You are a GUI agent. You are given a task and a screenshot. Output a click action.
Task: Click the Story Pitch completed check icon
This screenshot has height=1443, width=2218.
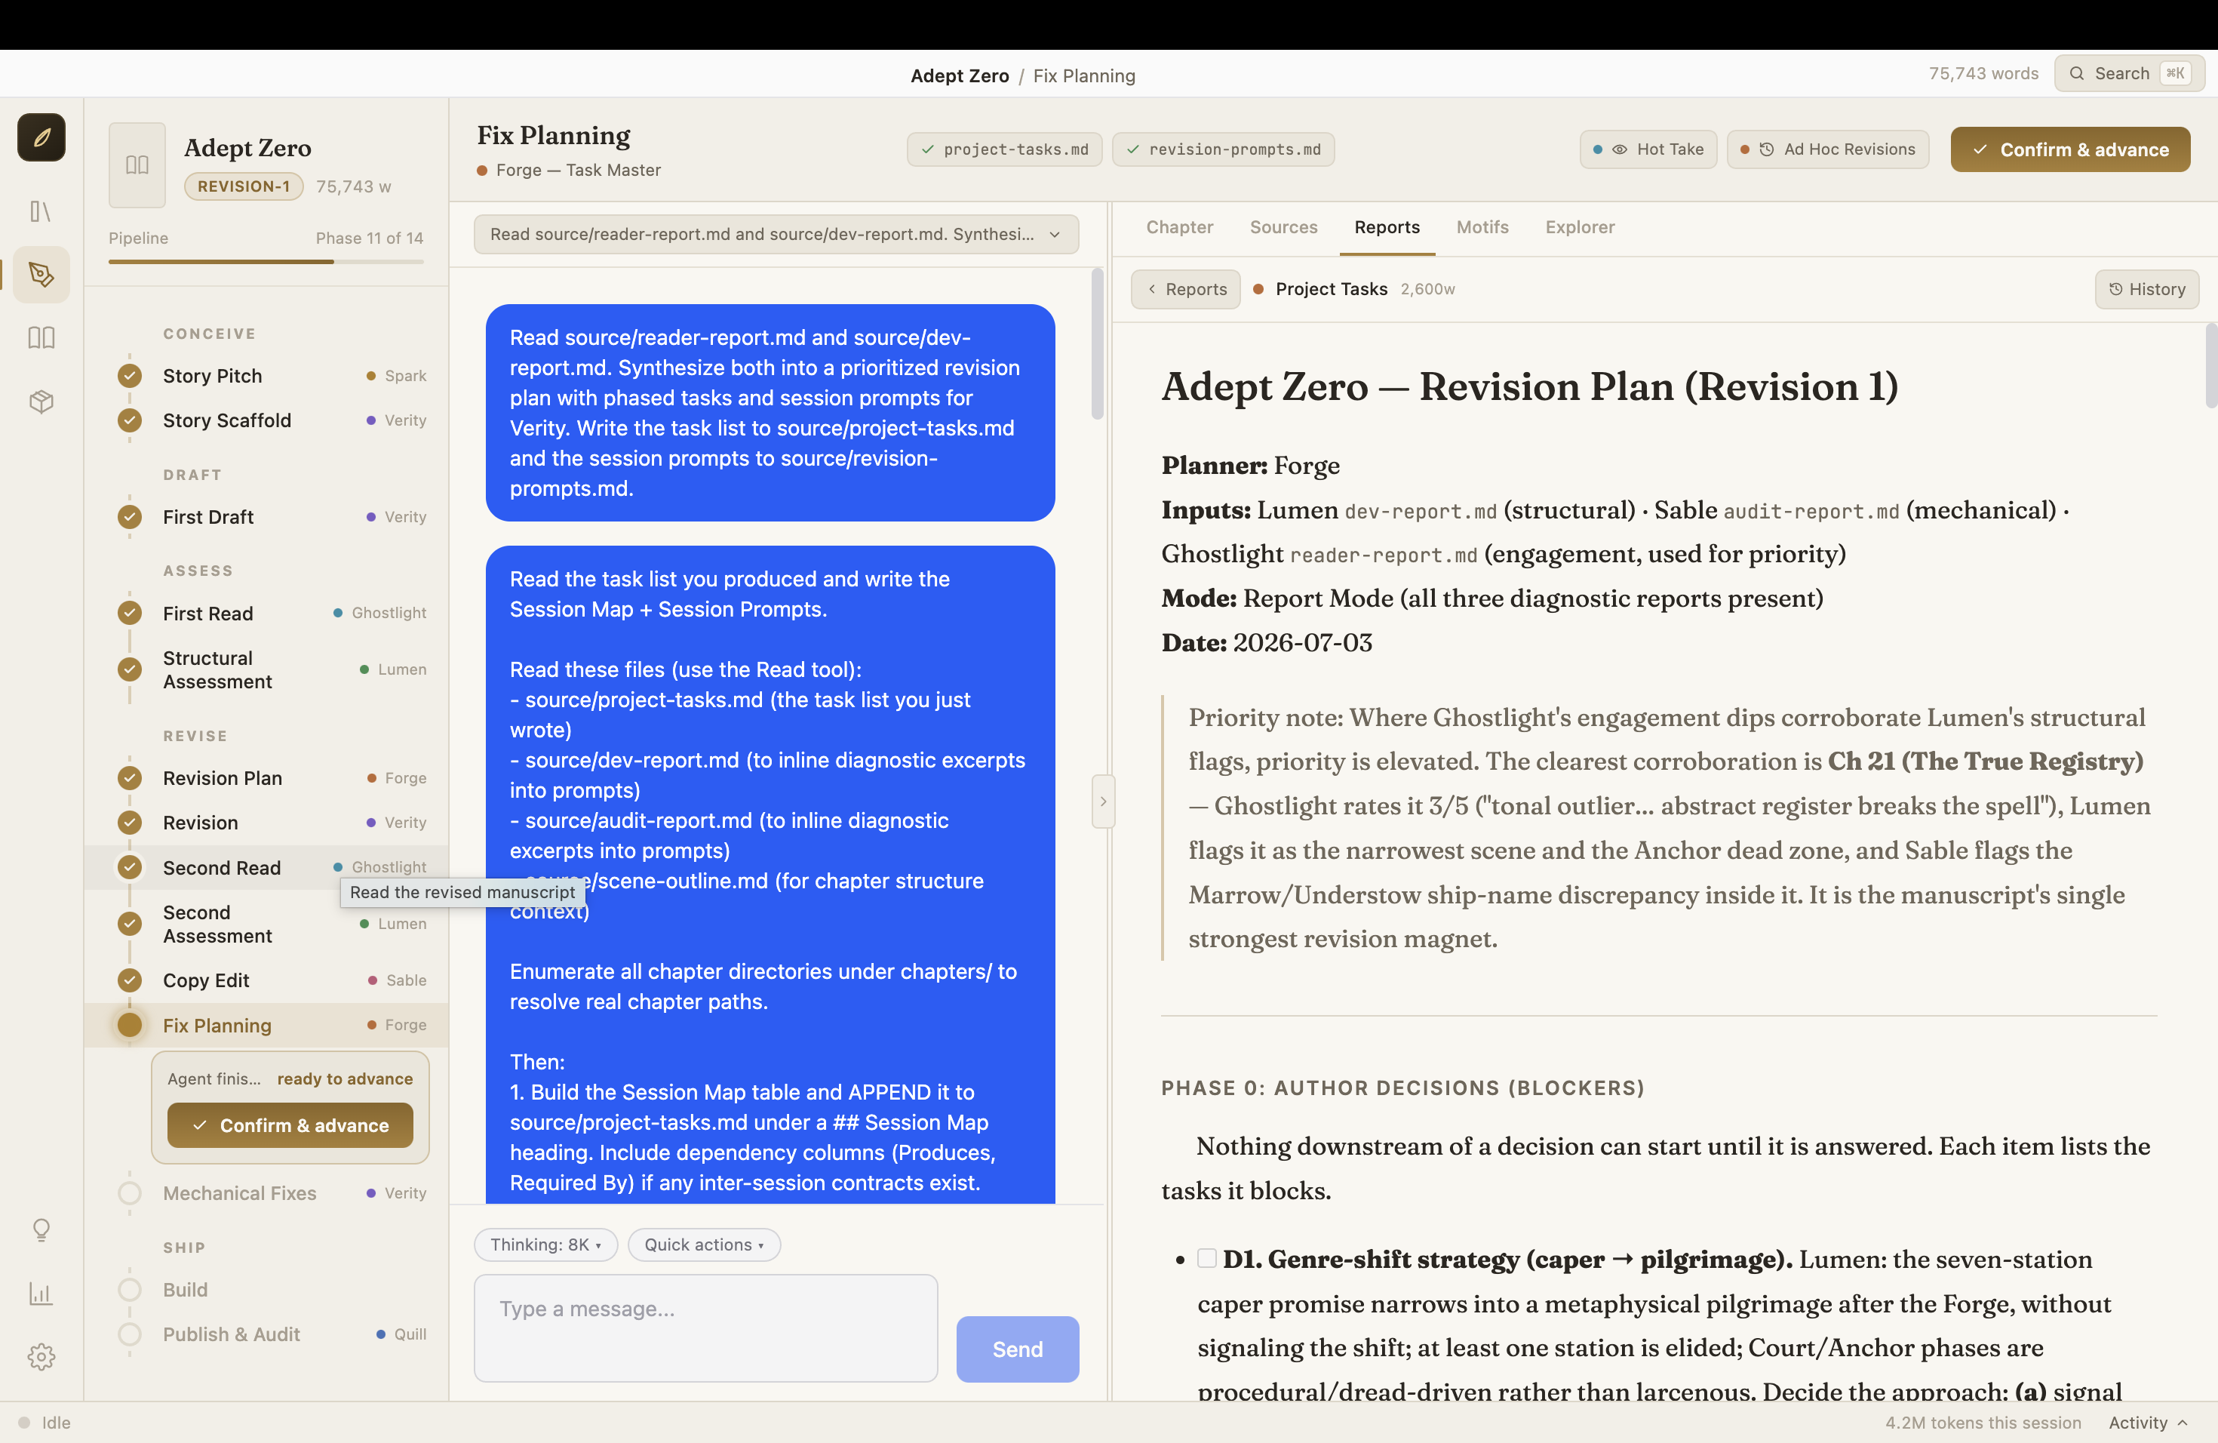130,376
